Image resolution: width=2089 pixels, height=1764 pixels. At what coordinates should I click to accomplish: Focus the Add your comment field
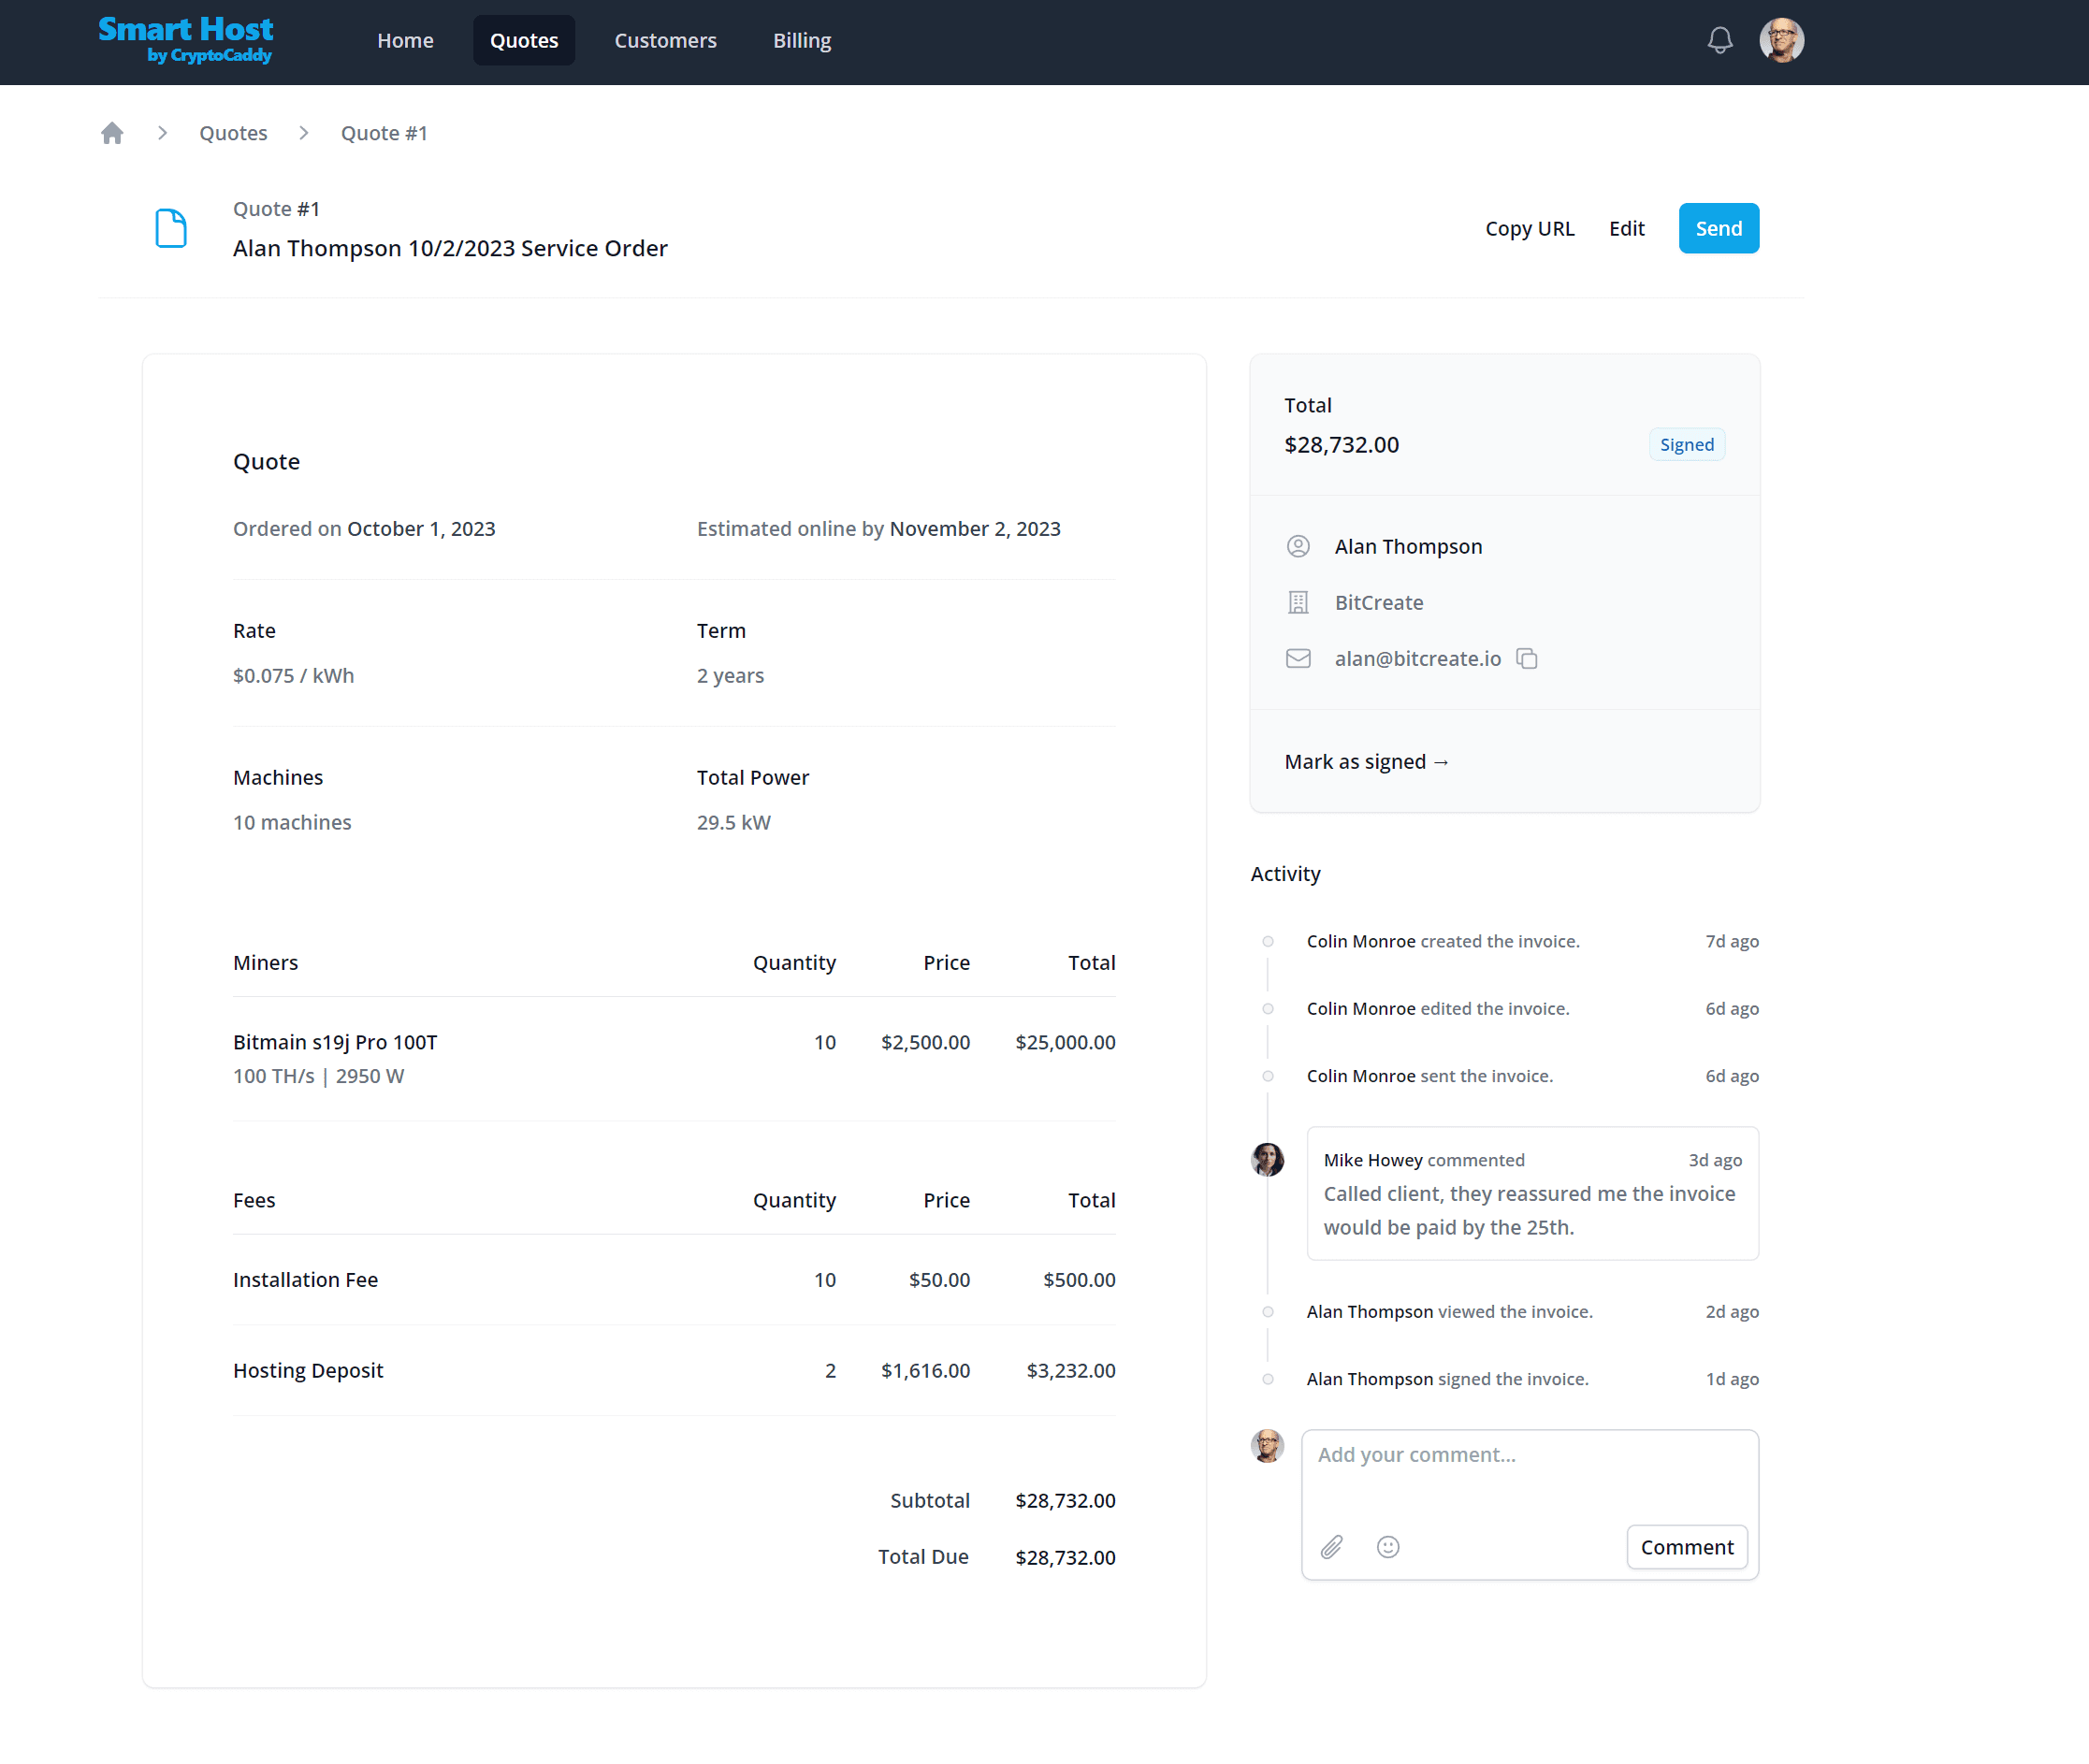(1529, 1470)
